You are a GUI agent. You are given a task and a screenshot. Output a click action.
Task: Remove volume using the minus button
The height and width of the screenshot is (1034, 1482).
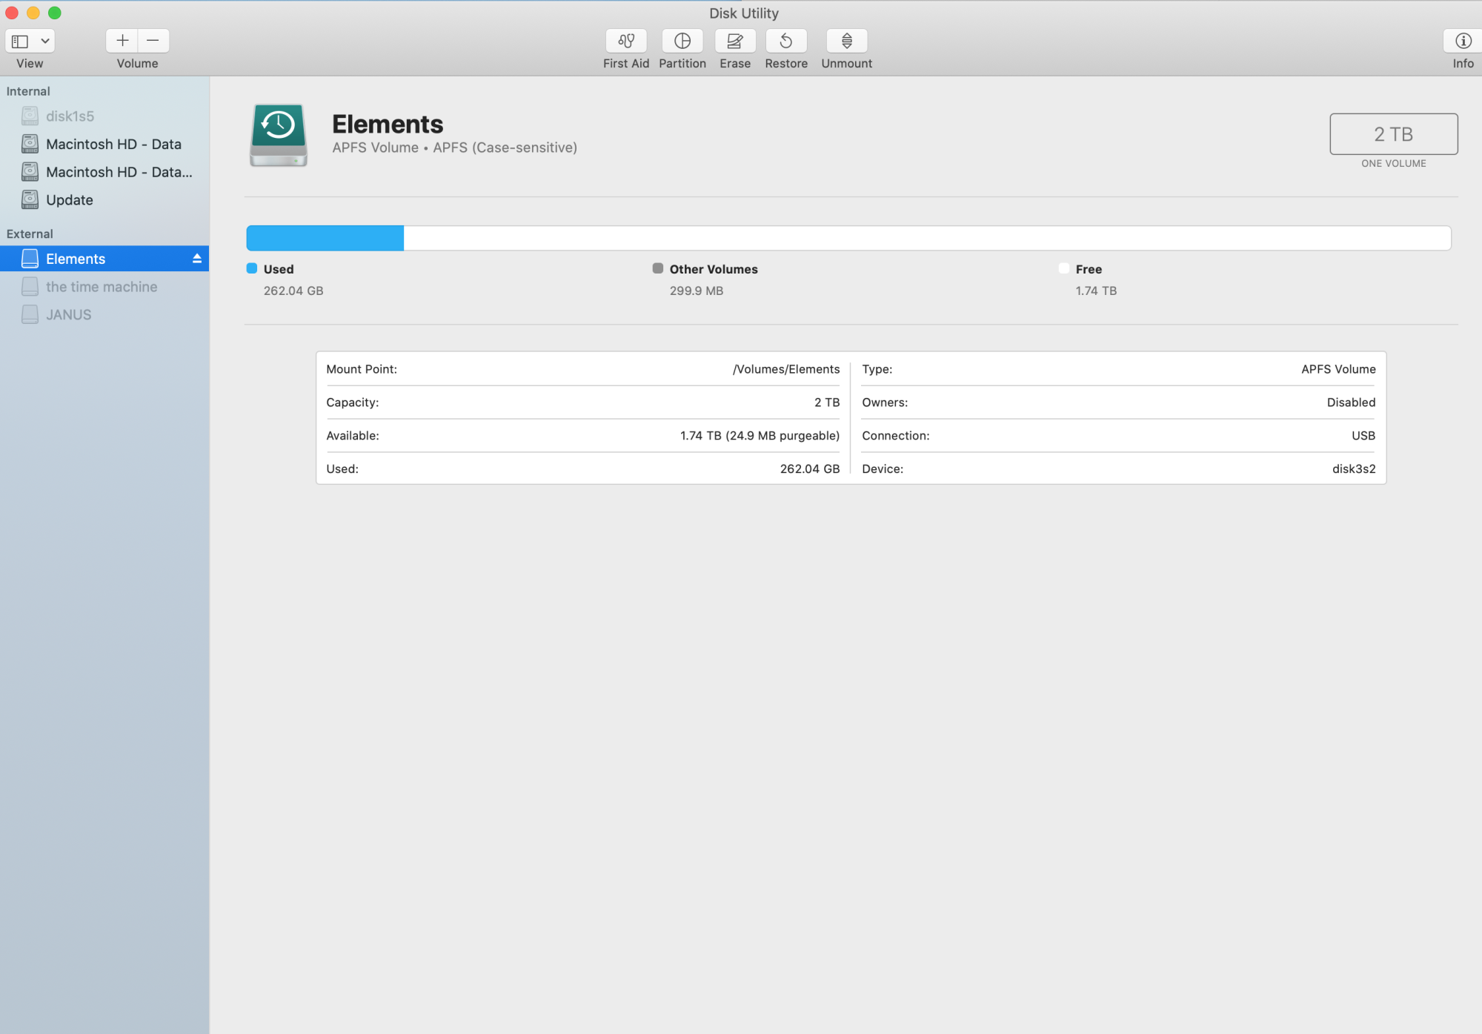[x=153, y=41]
